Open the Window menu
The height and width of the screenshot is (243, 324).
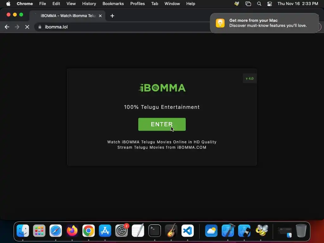click(172, 3)
